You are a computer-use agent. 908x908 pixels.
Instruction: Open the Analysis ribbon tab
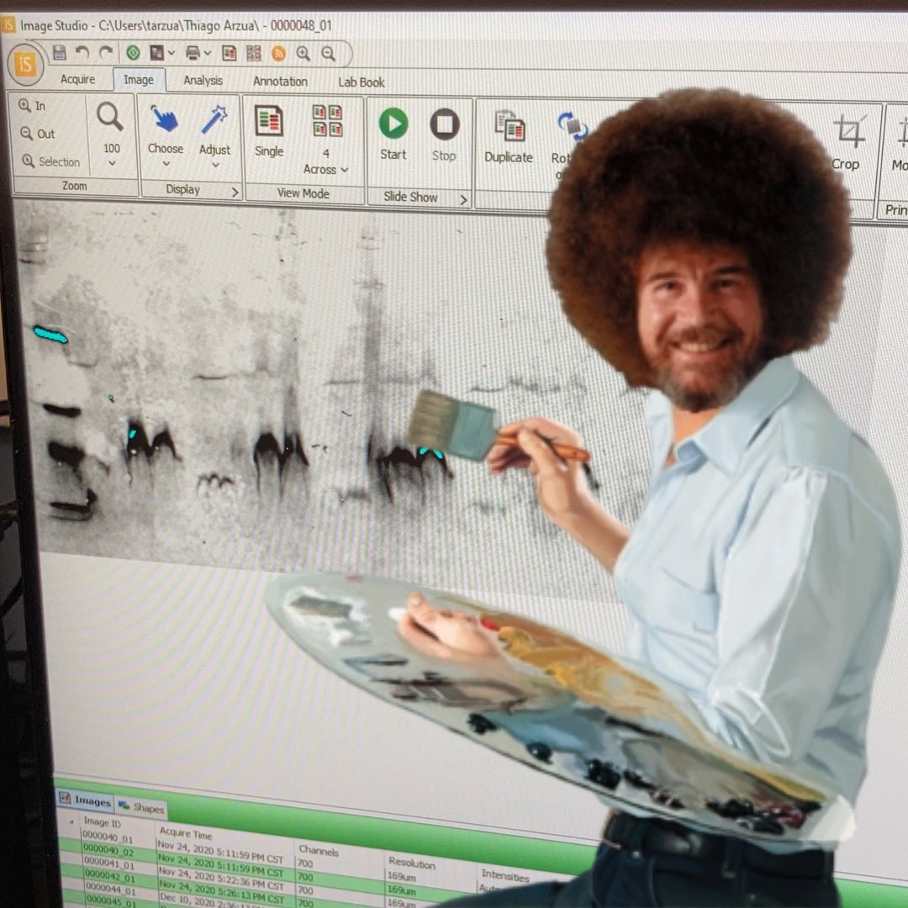coord(203,81)
